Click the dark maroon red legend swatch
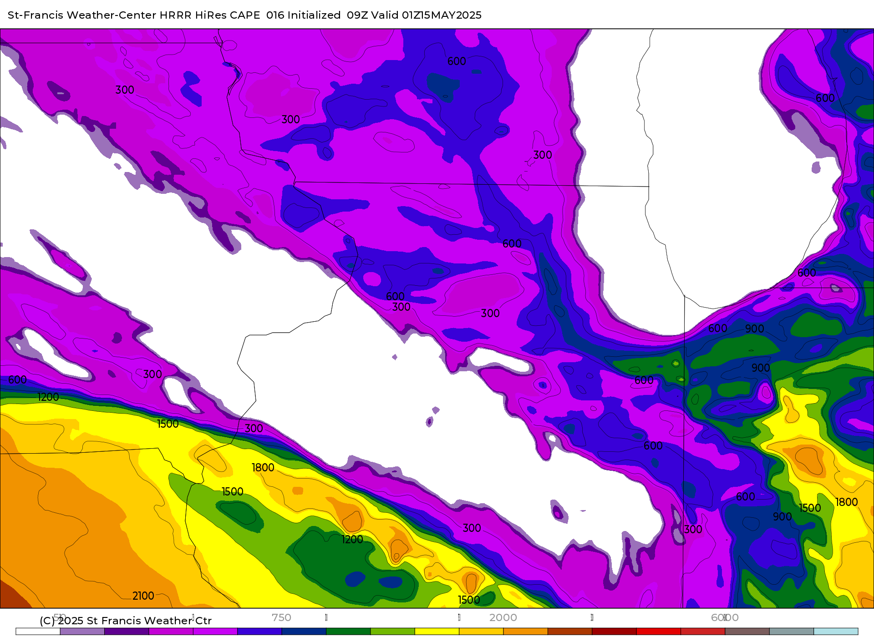The image size is (874, 637). coord(614,632)
